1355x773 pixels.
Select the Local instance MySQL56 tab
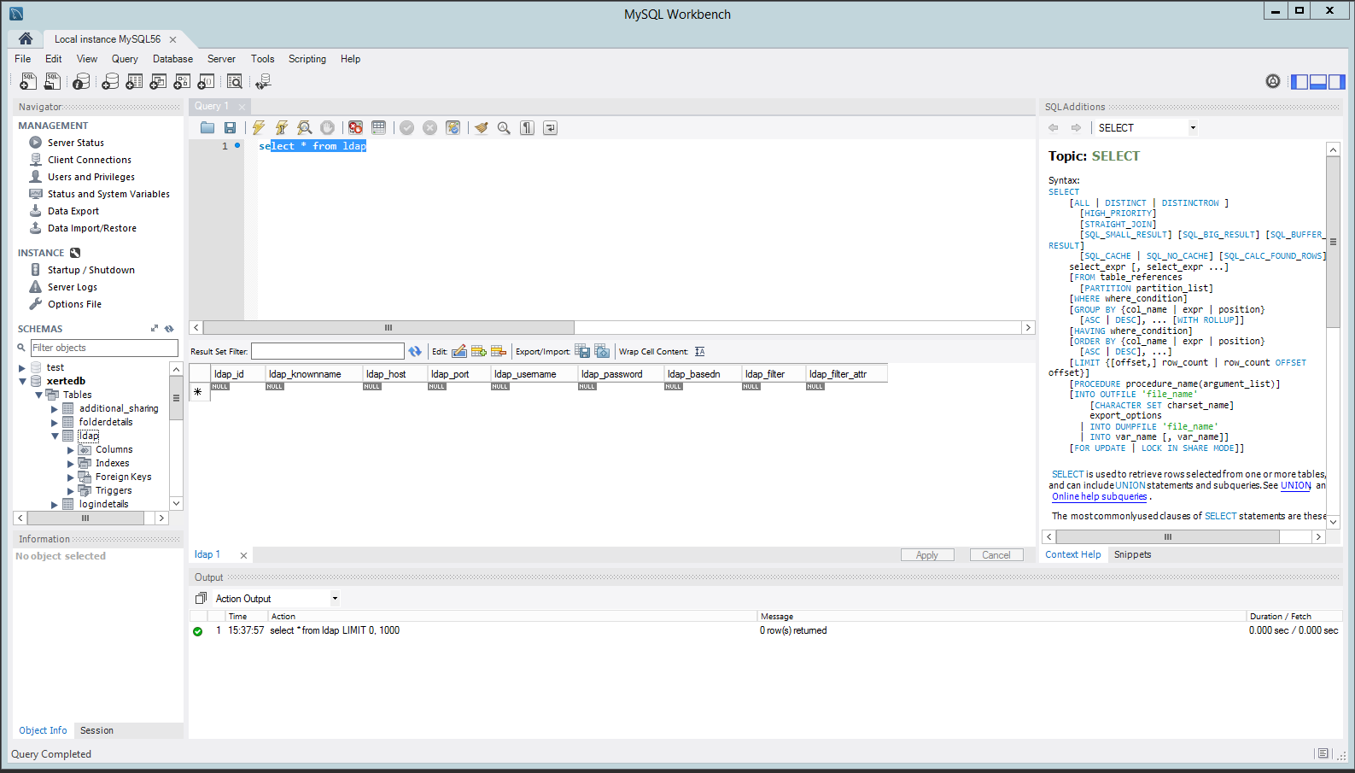[108, 39]
